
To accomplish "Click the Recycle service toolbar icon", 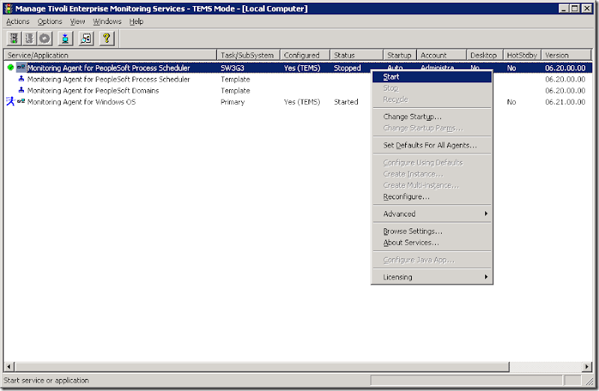I will point(45,39).
